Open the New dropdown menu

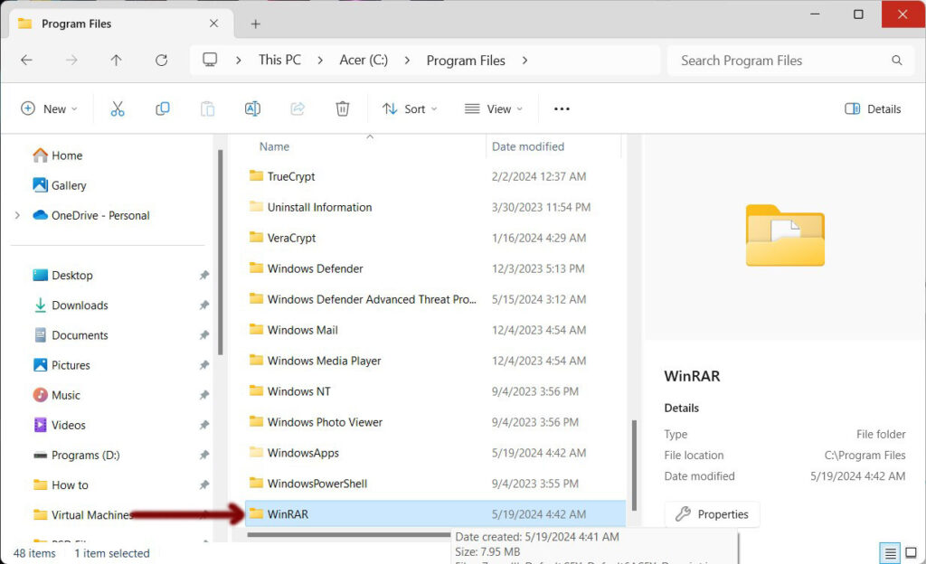click(49, 108)
